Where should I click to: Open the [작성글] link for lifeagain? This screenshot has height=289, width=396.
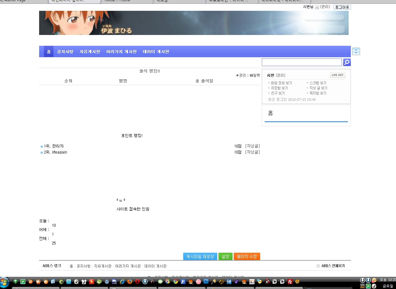point(252,152)
